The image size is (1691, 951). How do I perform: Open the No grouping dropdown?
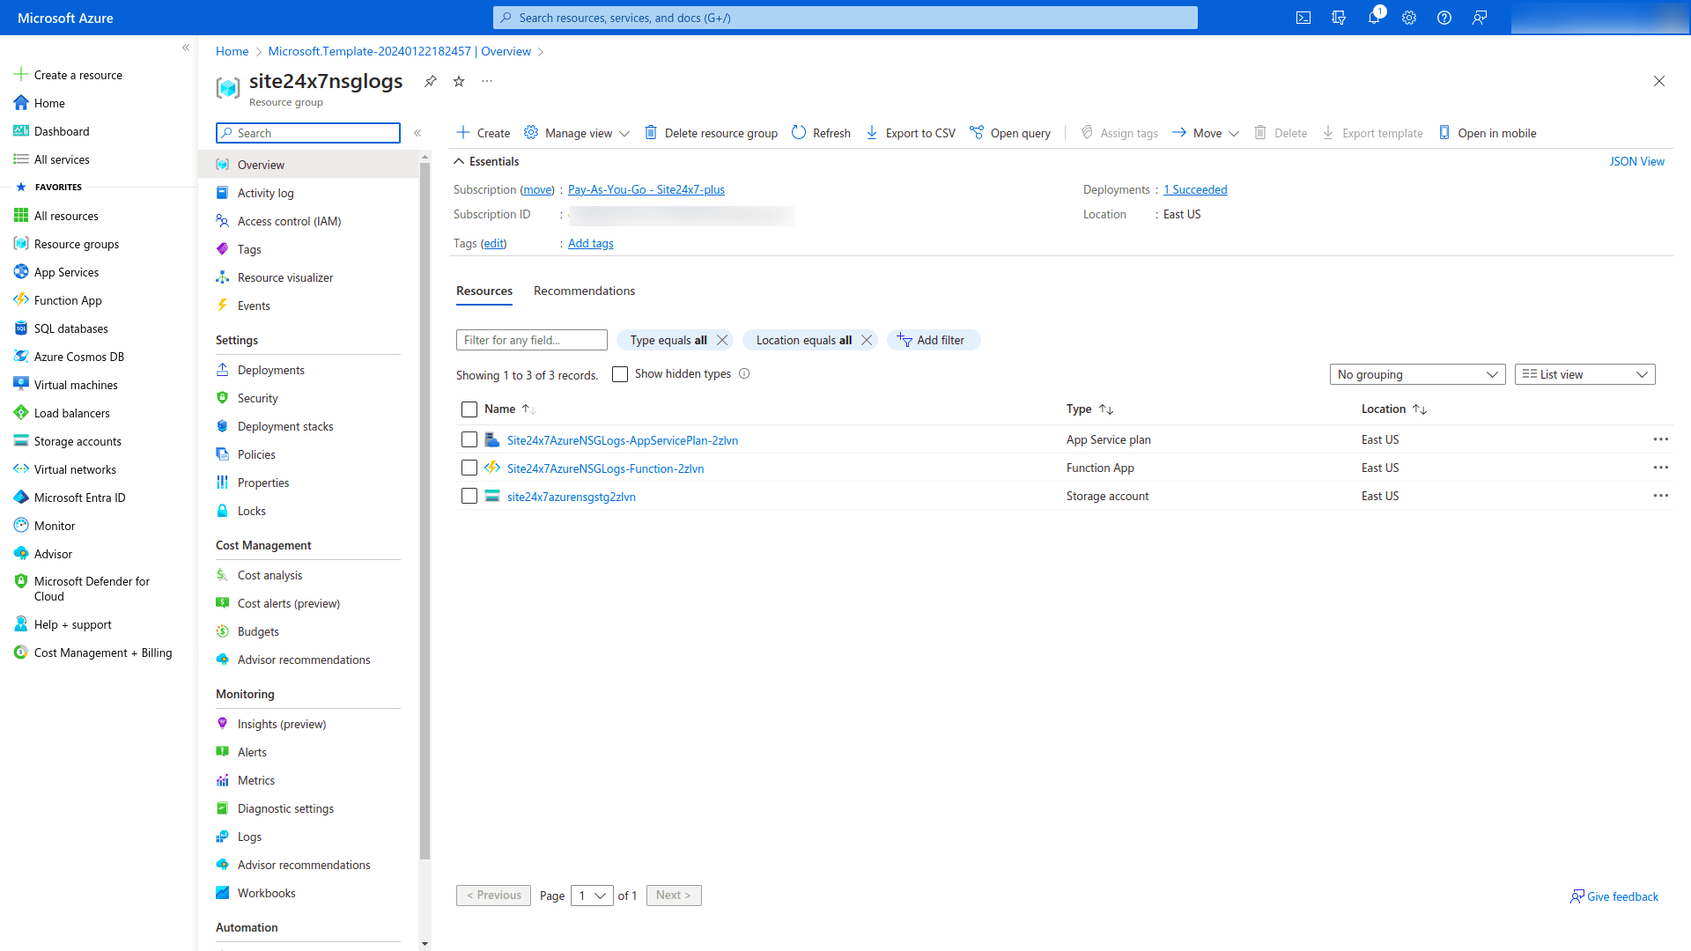click(x=1417, y=374)
